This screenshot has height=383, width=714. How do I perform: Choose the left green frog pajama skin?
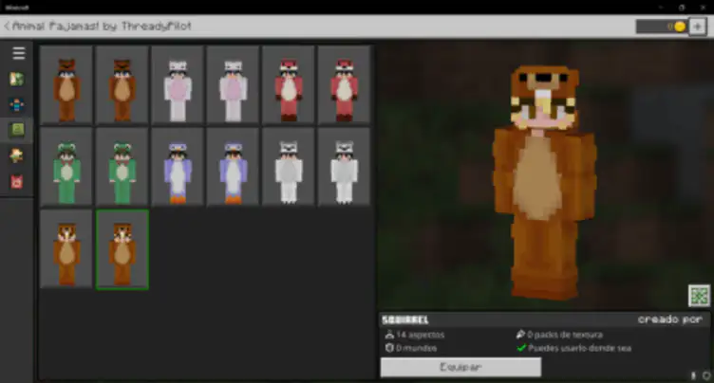66,167
